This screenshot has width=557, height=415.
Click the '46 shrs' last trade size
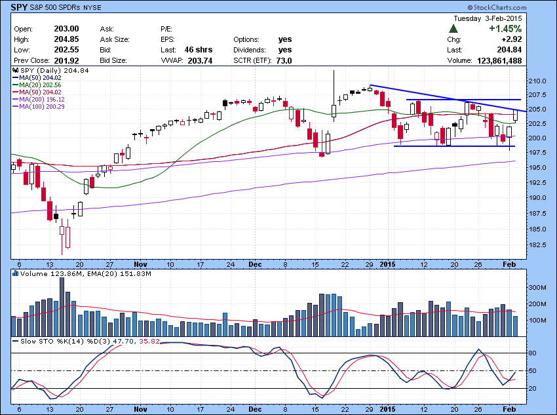tap(199, 50)
